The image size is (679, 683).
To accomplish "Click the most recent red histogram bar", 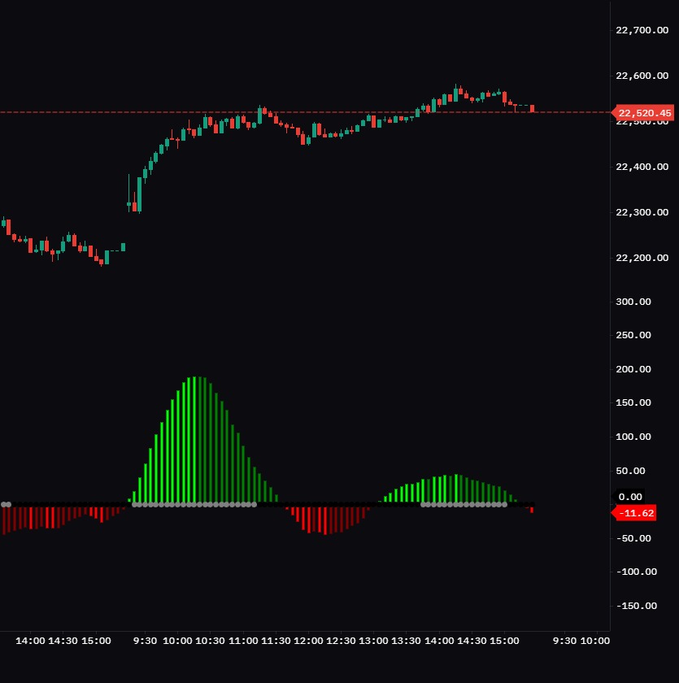I will click(x=532, y=510).
